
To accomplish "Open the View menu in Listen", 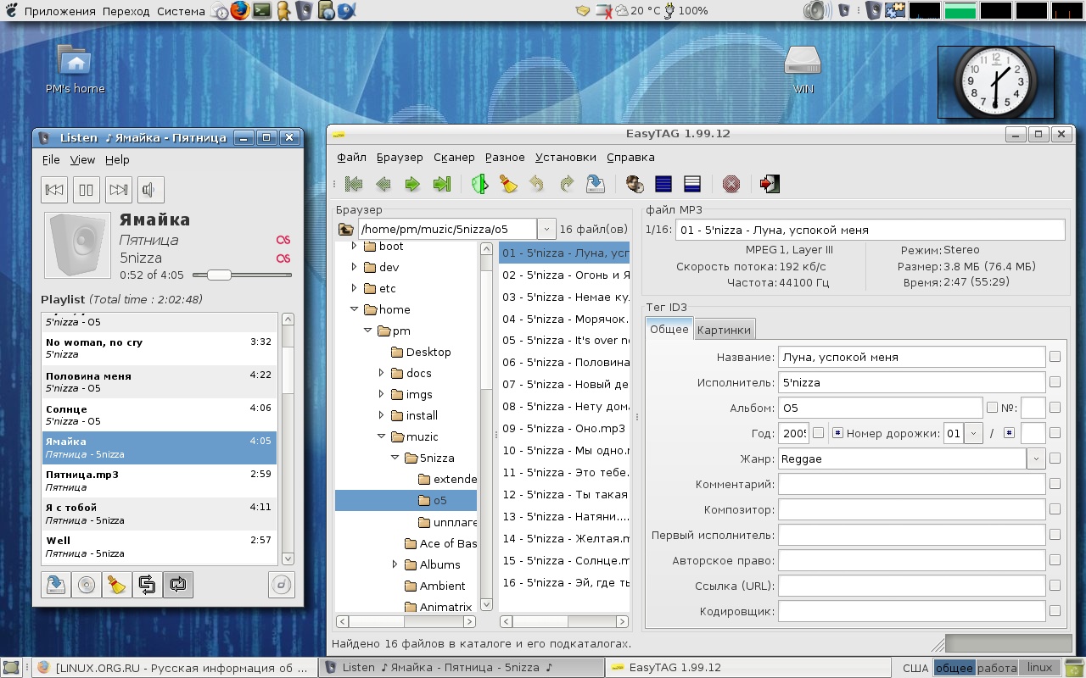I will coord(82,159).
